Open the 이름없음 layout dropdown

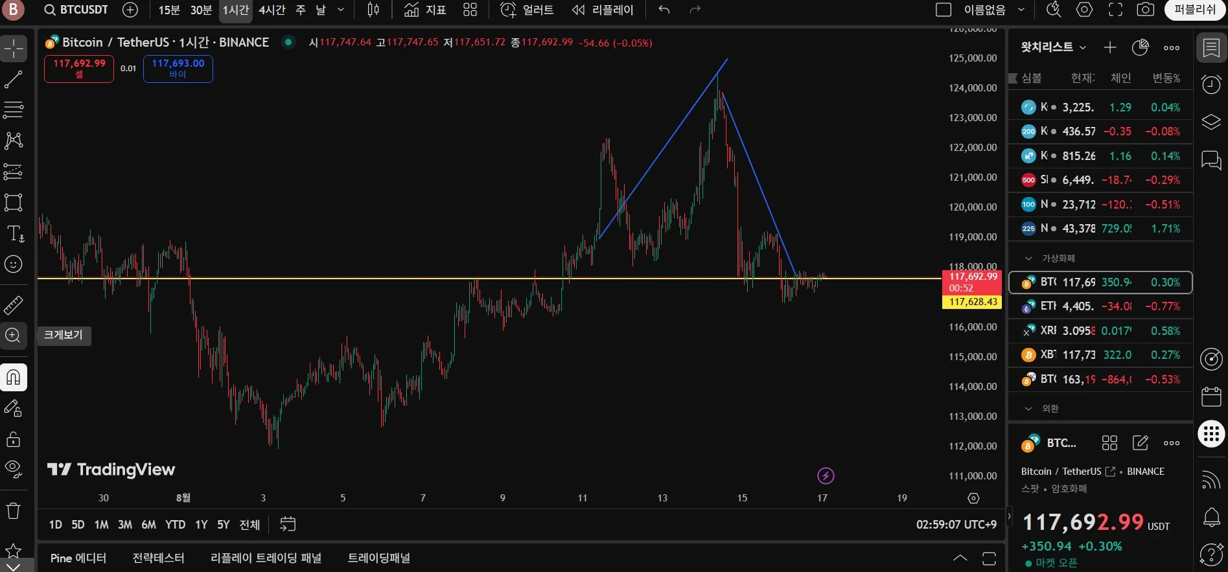994,10
